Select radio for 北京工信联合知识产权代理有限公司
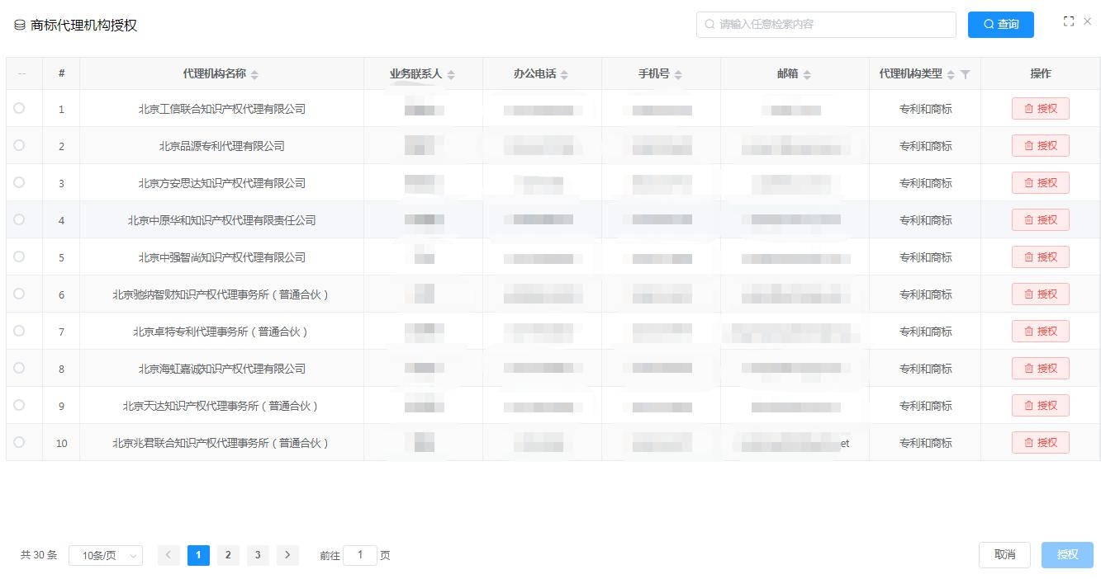This screenshot has width=1101, height=579. 19,108
